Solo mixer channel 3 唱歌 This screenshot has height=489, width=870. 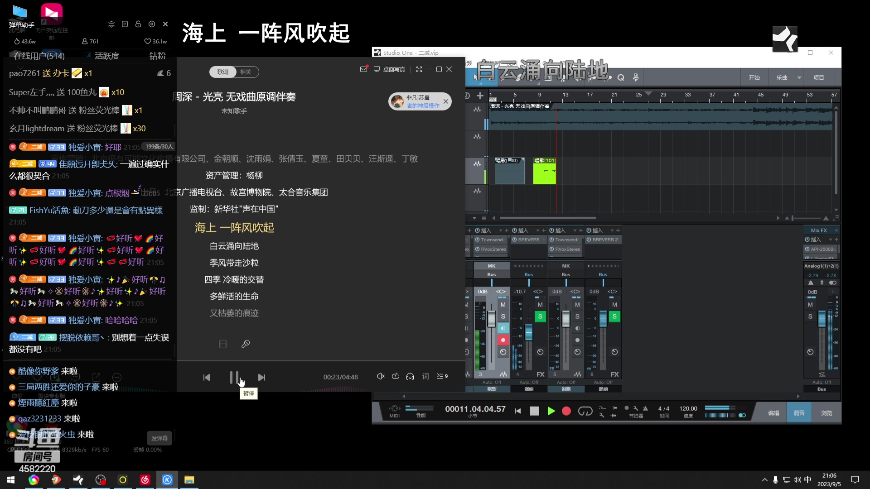(x=503, y=316)
